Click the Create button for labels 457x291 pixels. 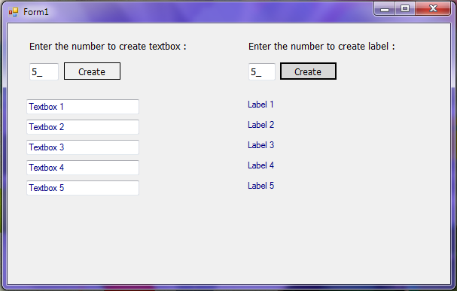click(x=308, y=71)
